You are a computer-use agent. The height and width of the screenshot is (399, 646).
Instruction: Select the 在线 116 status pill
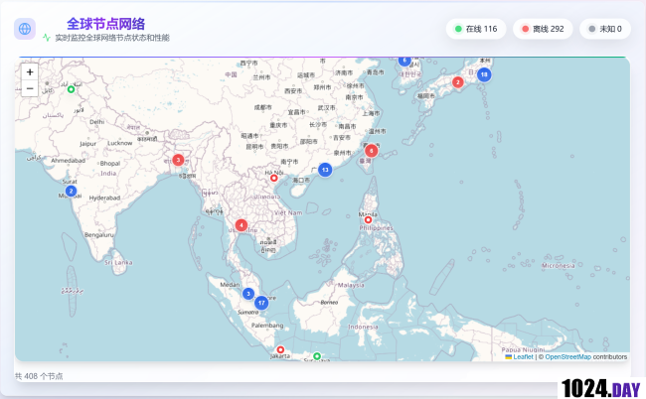476,29
